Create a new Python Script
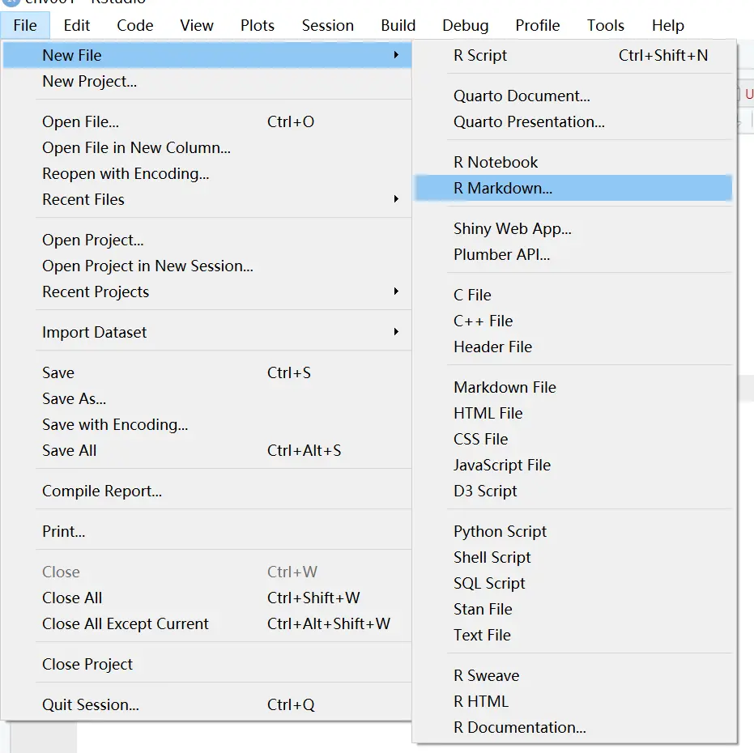This screenshot has width=754, height=753. [573, 531]
